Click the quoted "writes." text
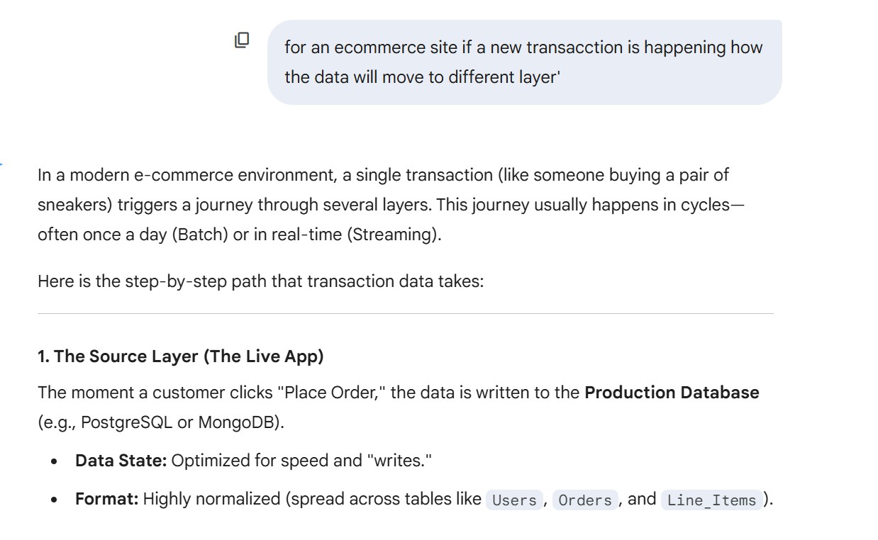 tap(399, 461)
